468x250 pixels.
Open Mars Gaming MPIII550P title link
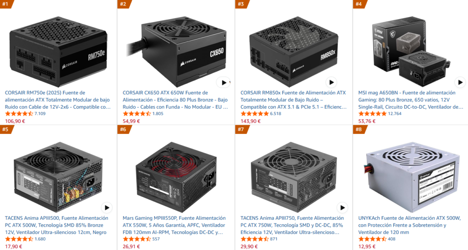click(174, 225)
